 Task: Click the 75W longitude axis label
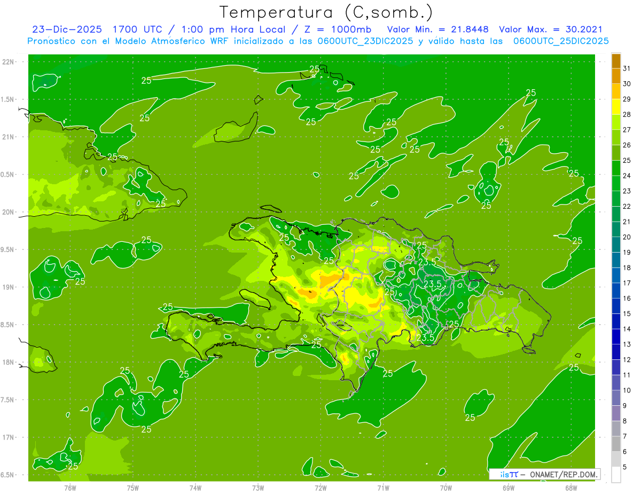point(133,488)
